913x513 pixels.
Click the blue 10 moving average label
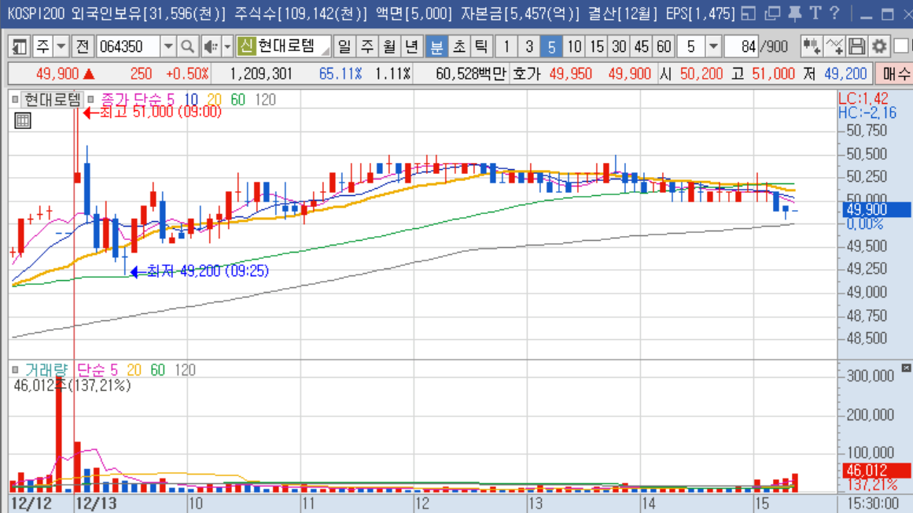coord(191,100)
